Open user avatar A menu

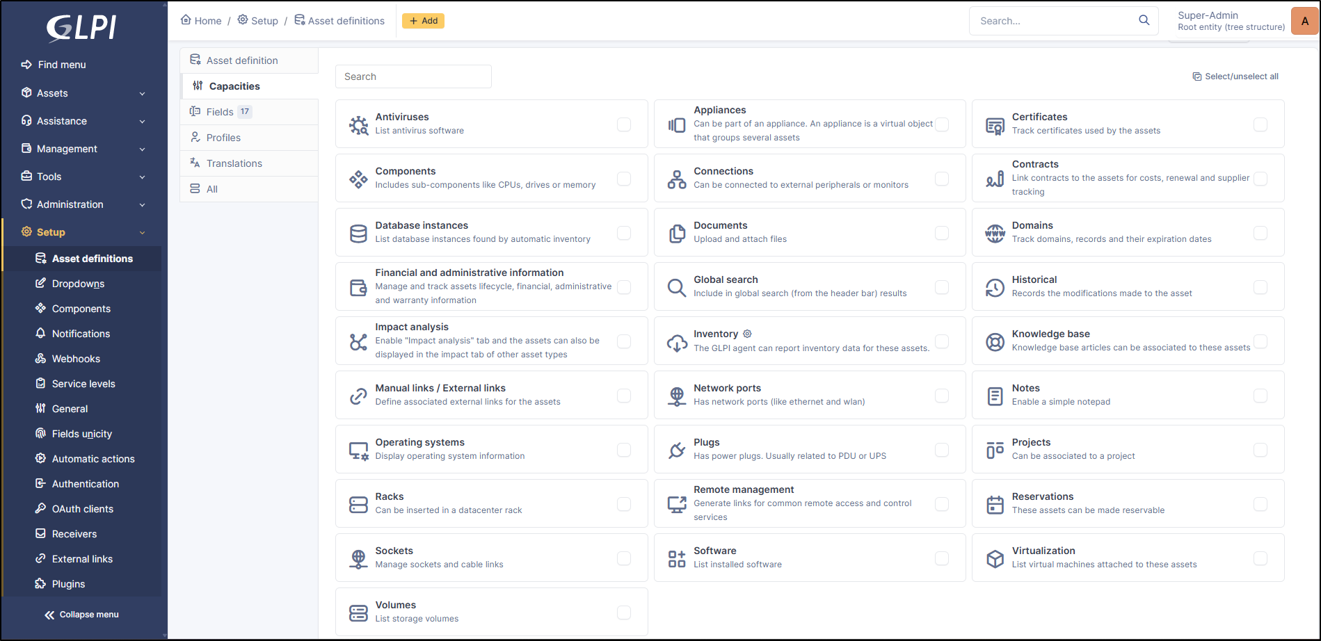coord(1304,21)
